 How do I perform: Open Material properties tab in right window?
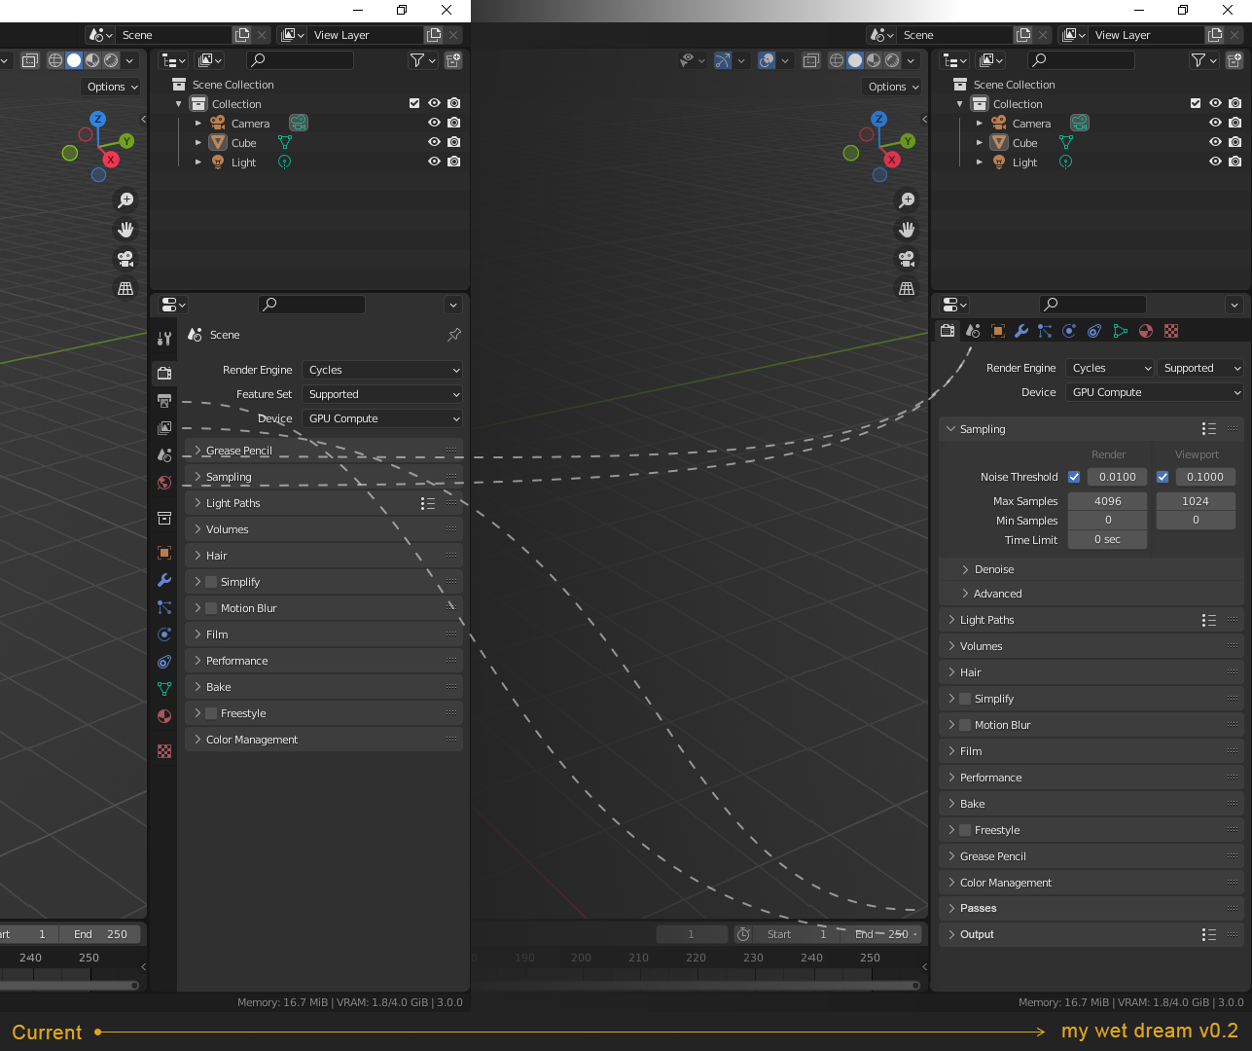1146,331
